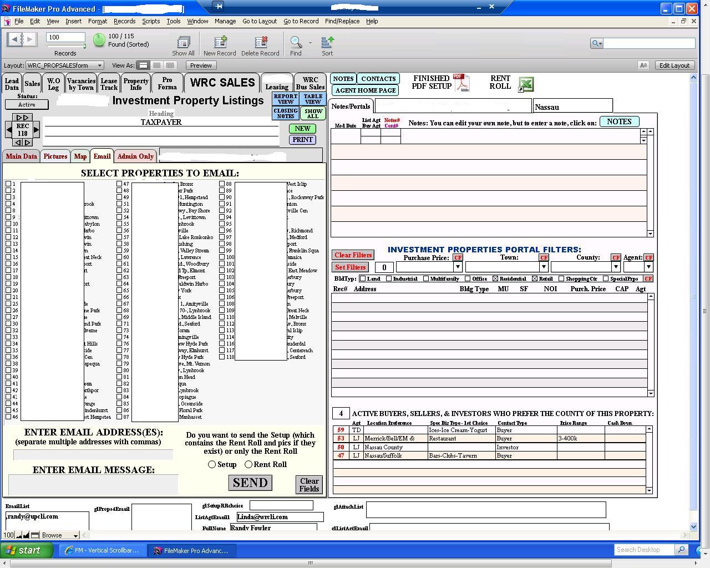Click the Find magnifier icon
Image resolution: width=710 pixels, height=568 pixels.
[296, 43]
